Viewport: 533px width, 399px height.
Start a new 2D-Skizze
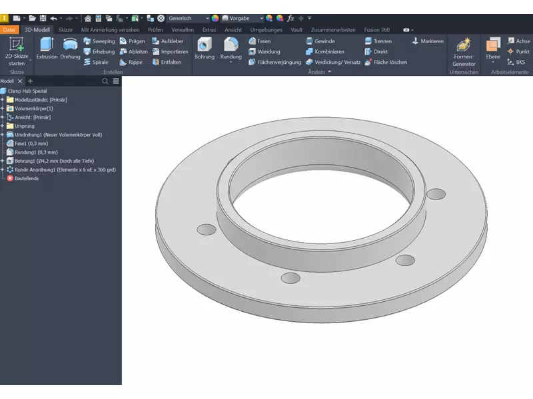coord(17,51)
